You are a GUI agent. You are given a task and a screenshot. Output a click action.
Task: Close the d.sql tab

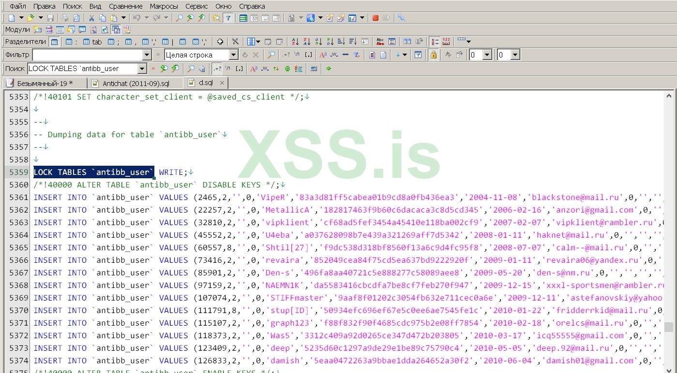pyautogui.click(x=222, y=83)
